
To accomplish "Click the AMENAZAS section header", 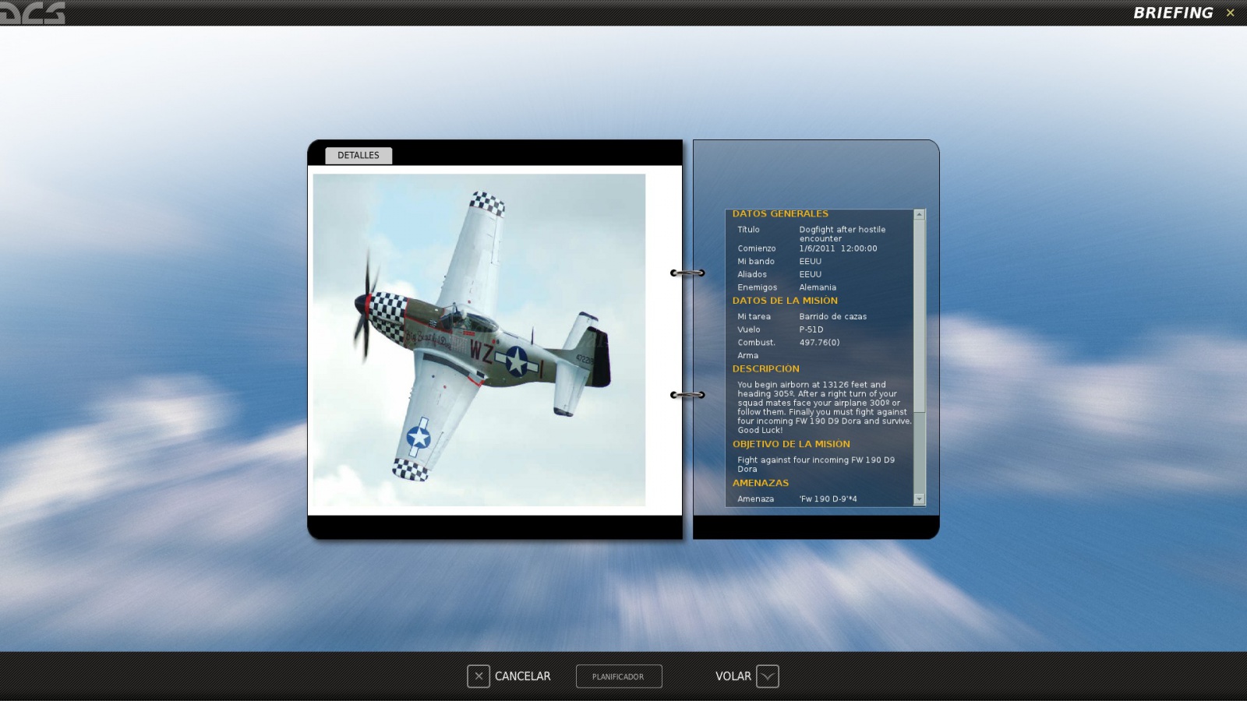I will point(760,483).
